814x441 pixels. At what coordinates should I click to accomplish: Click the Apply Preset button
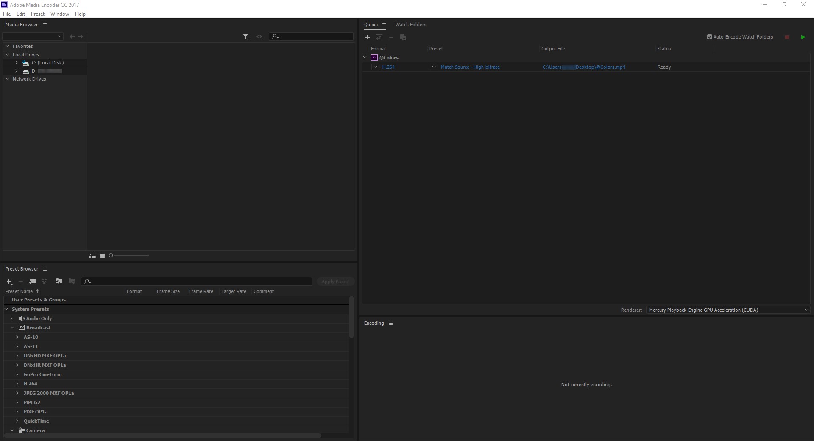click(x=335, y=282)
